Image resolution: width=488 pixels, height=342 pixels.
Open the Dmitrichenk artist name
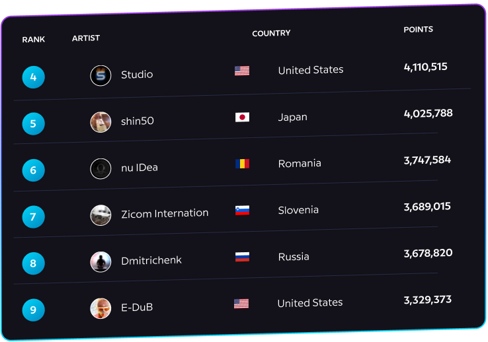pyautogui.click(x=151, y=260)
